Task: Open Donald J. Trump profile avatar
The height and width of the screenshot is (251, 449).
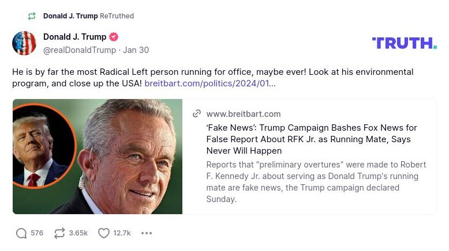Action: [x=24, y=43]
